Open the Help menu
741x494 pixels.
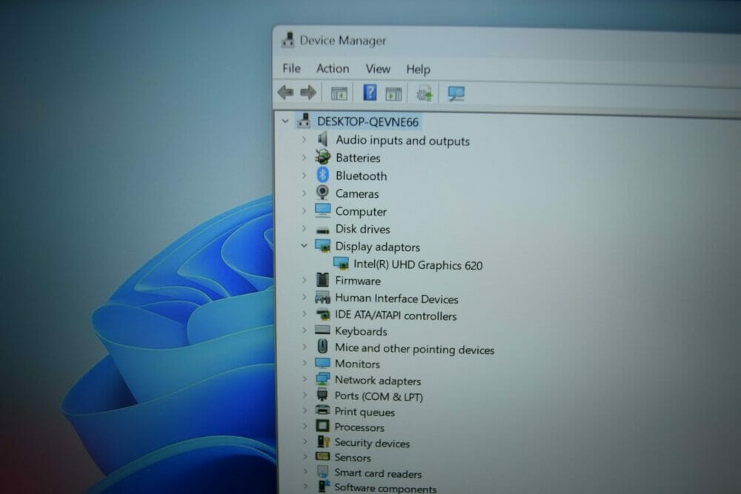[x=418, y=70]
